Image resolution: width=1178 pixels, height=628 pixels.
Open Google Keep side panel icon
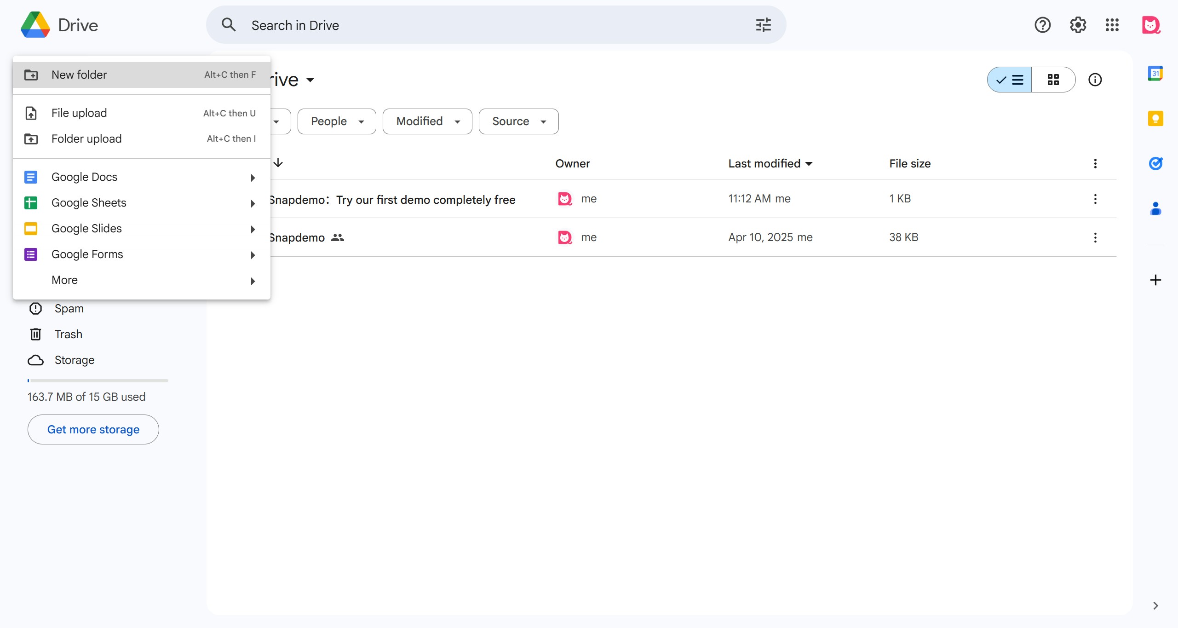click(x=1155, y=119)
